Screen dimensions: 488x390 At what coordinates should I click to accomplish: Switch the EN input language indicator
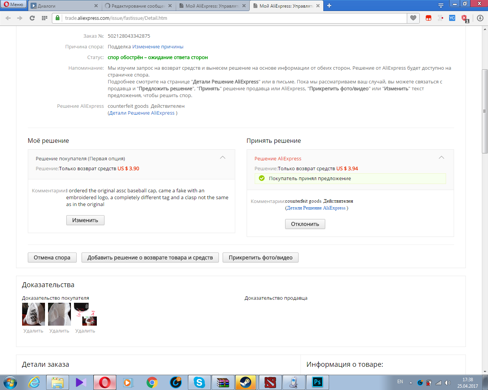(400, 382)
